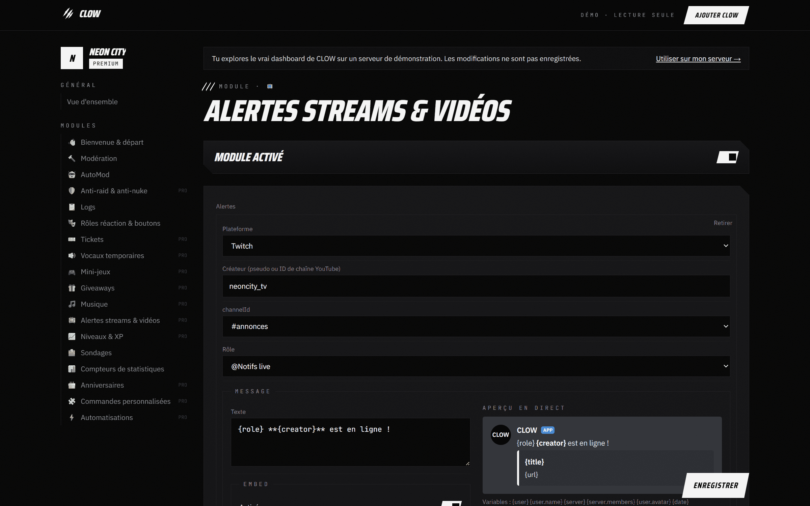Click the CLOW wordmark in header
Image resolution: width=810 pixels, height=506 pixels.
(90, 14)
